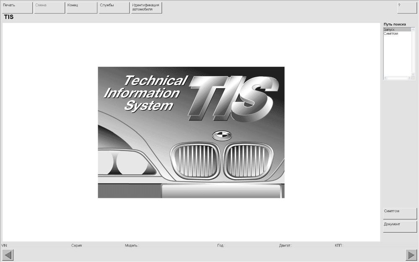Open Идентификация автомобиля
The image size is (419, 262).
point(146,8)
